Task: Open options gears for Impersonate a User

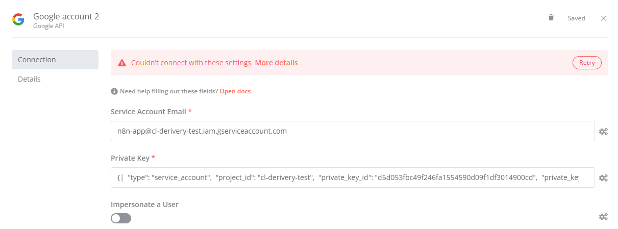Action: [603, 217]
